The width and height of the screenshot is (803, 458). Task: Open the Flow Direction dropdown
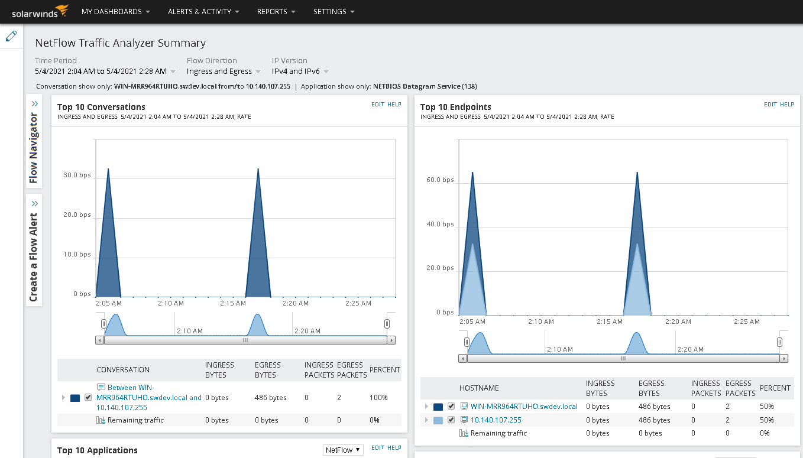(x=224, y=72)
